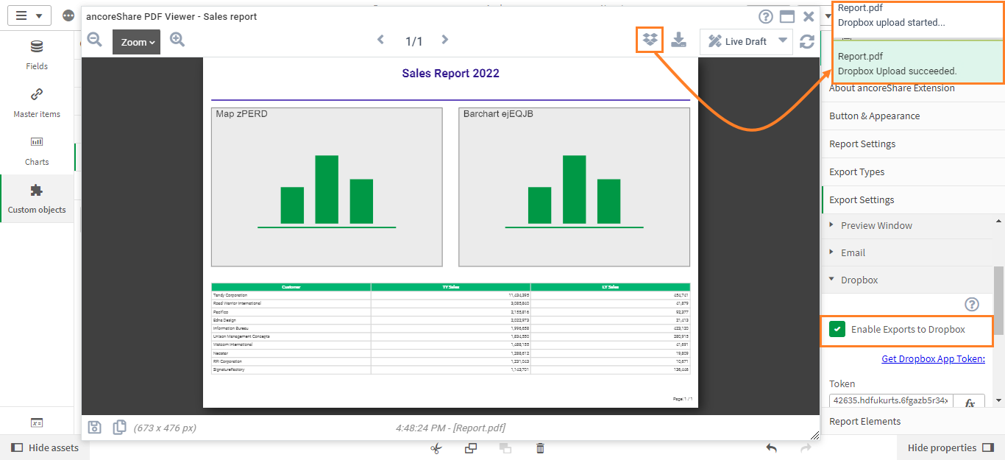The image size is (1005, 460).
Task: Copy the preview using the copy icon
Action: pyautogui.click(x=119, y=427)
